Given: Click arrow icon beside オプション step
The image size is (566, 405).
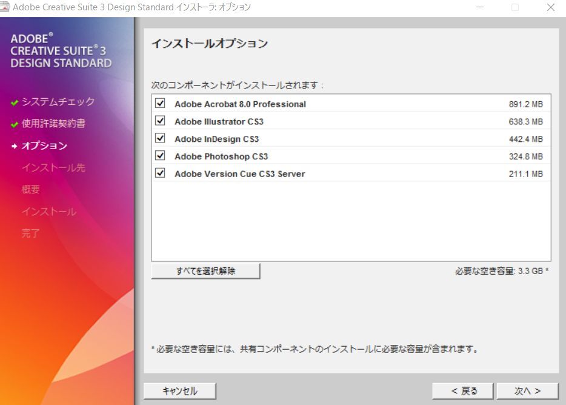Looking at the screenshot, I should click(x=15, y=146).
